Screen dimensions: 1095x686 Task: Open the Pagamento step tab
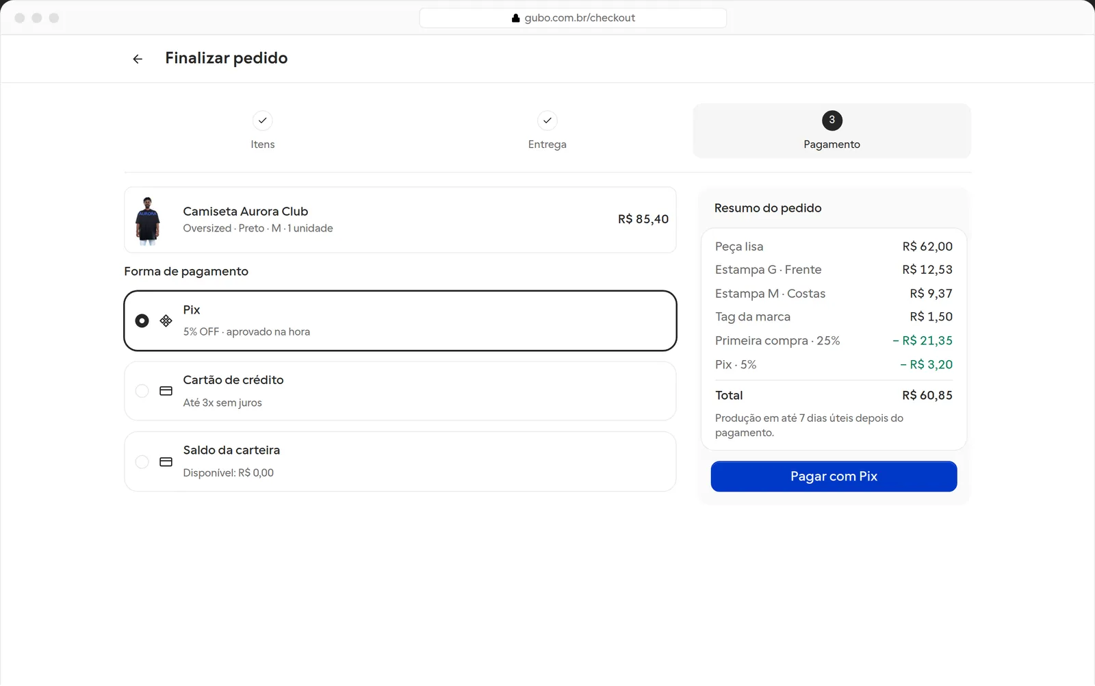coord(832,131)
